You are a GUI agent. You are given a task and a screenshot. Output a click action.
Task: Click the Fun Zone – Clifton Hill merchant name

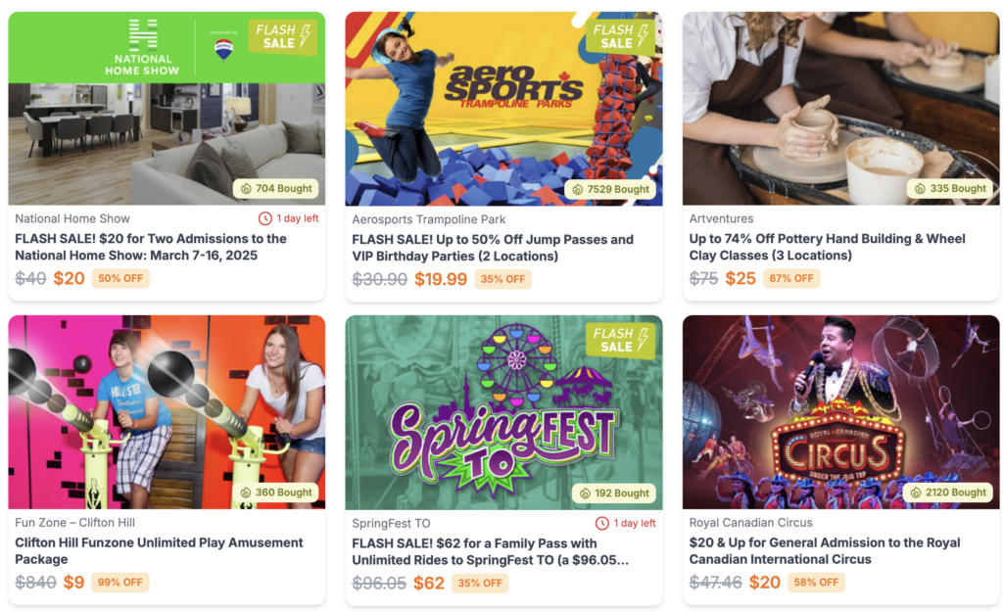(74, 523)
